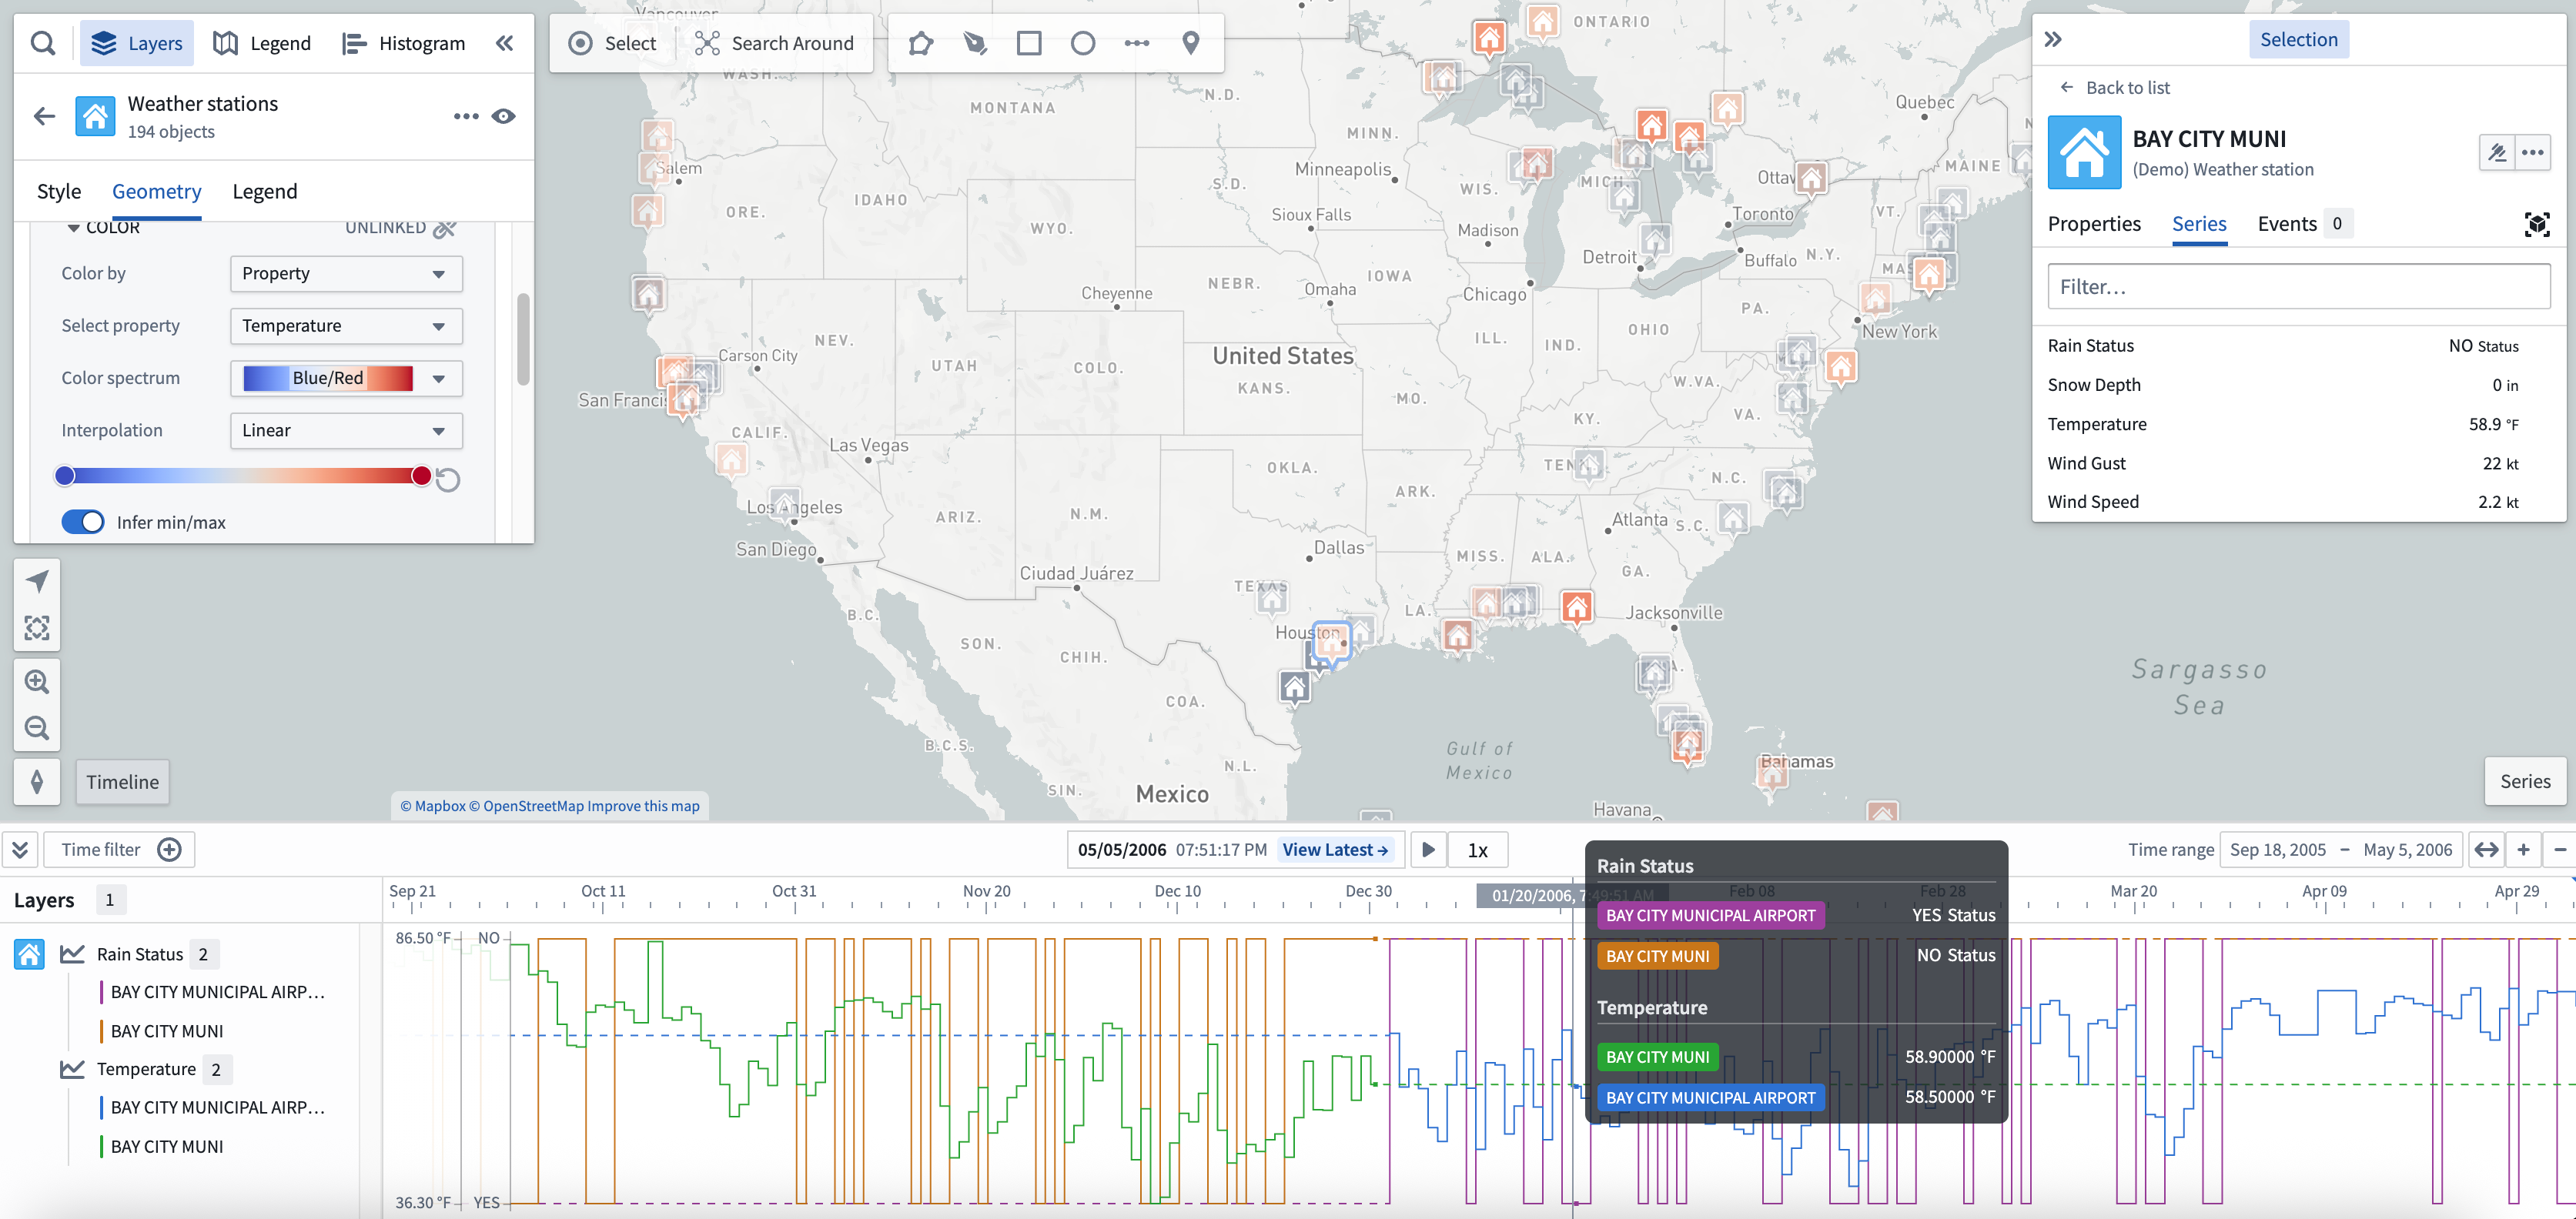Reset map compass orientation
This screenshot has width=2576, height=1219.
click(x=37, y=782)
